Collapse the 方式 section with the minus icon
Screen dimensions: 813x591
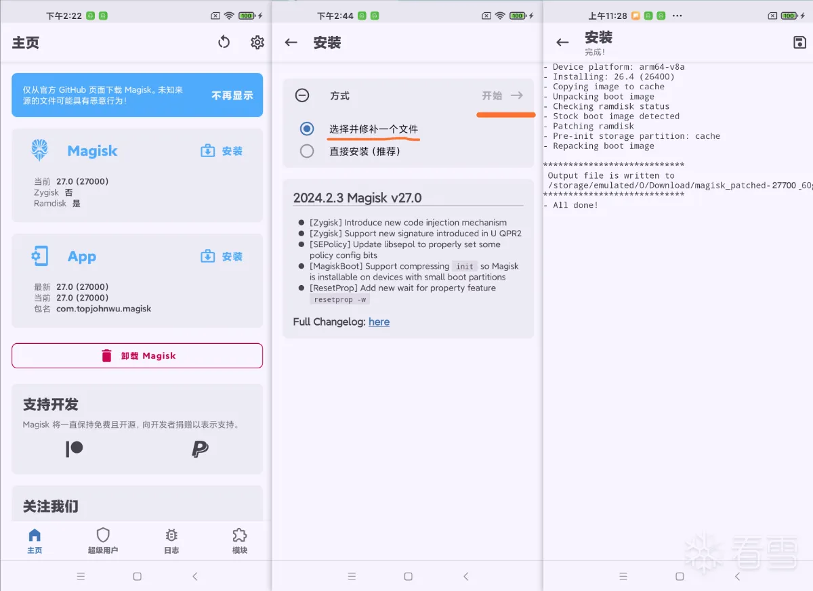click(303, 95)
